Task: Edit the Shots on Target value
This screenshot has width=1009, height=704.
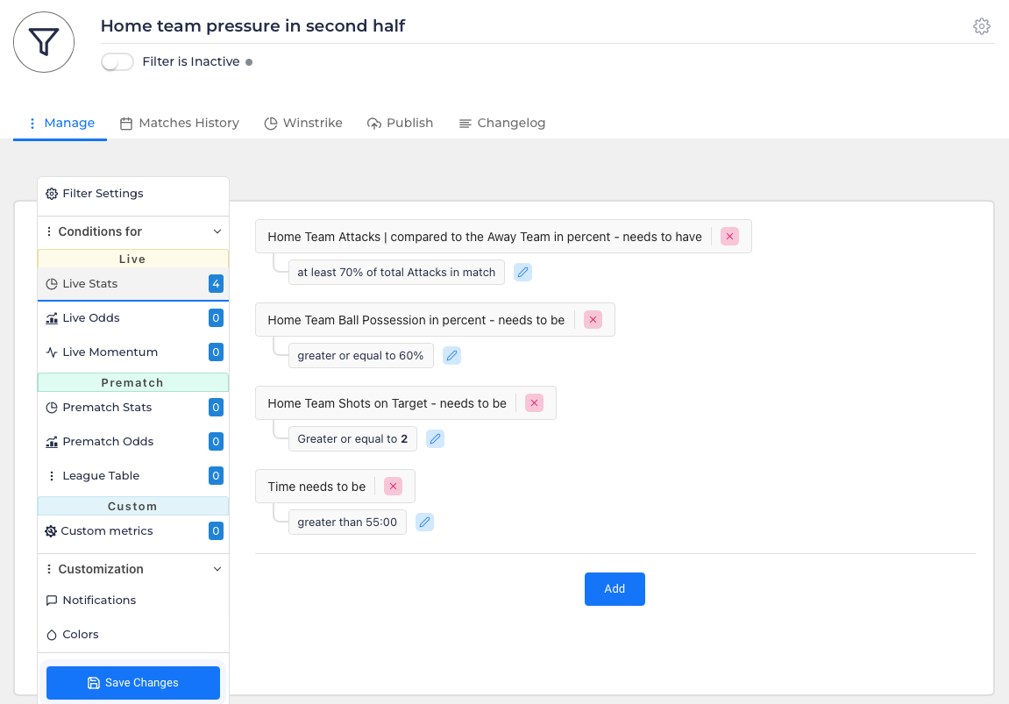Action: 435,438
